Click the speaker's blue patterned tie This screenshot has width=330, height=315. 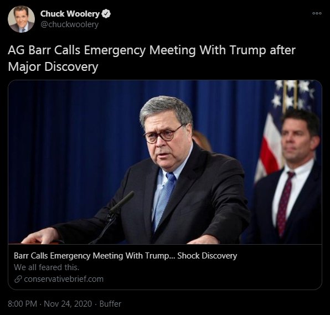pos(164,200)
